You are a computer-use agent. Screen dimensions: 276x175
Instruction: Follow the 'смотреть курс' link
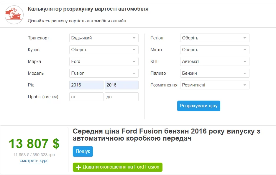coord(34,161)
